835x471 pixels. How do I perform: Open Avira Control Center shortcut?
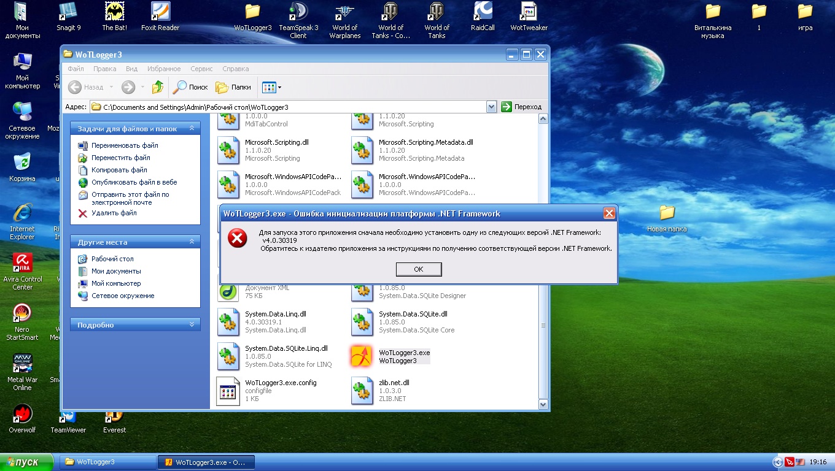23,272
